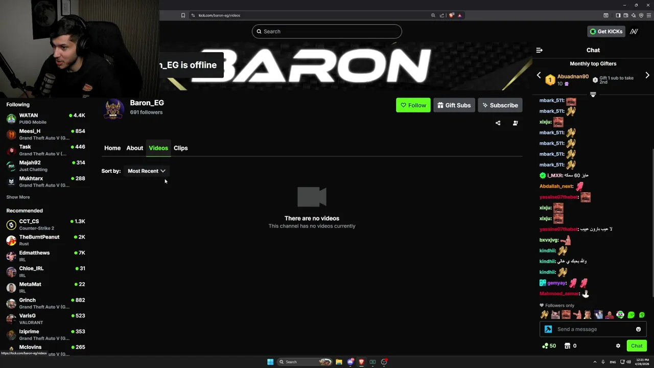Click the bookmark icon in address bar
The width and height of the screenshot is (654, 368).
coord(183,15)
